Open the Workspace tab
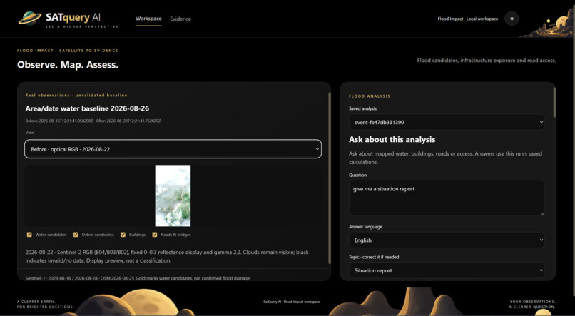The image size is (575, 316). (148, 19)
